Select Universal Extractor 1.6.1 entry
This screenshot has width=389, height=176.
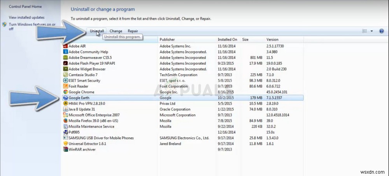click(x=87, y=143)
